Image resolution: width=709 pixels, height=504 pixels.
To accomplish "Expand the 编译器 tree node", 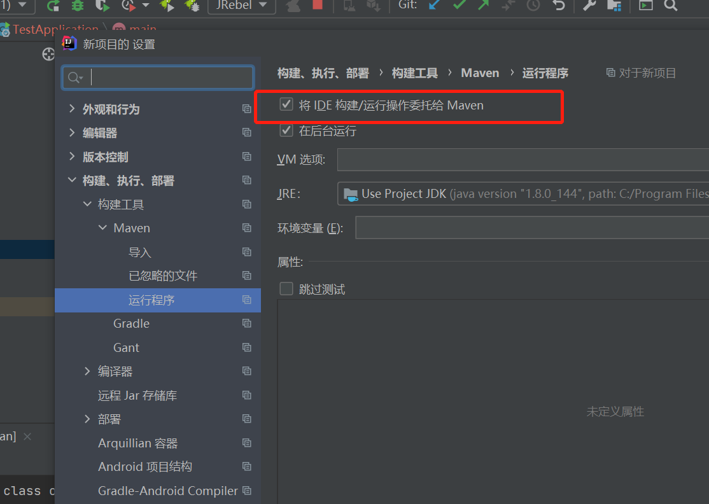I will coord(87,371).
